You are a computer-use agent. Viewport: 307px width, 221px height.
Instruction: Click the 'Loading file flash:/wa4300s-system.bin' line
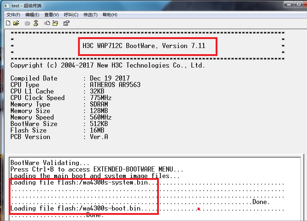[147, 182]
